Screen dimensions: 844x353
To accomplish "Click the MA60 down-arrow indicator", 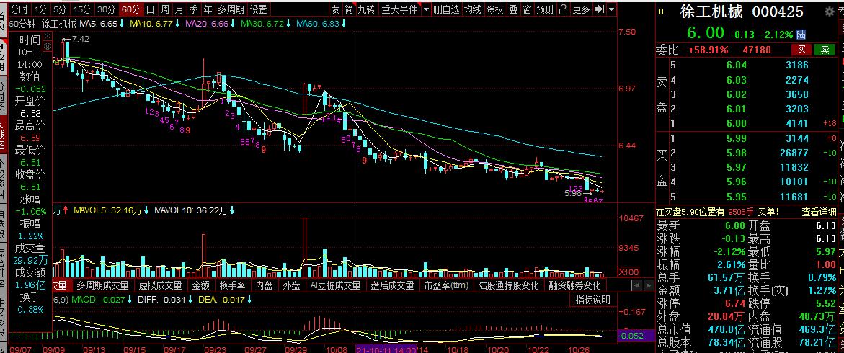I will (x=344, y=24).
